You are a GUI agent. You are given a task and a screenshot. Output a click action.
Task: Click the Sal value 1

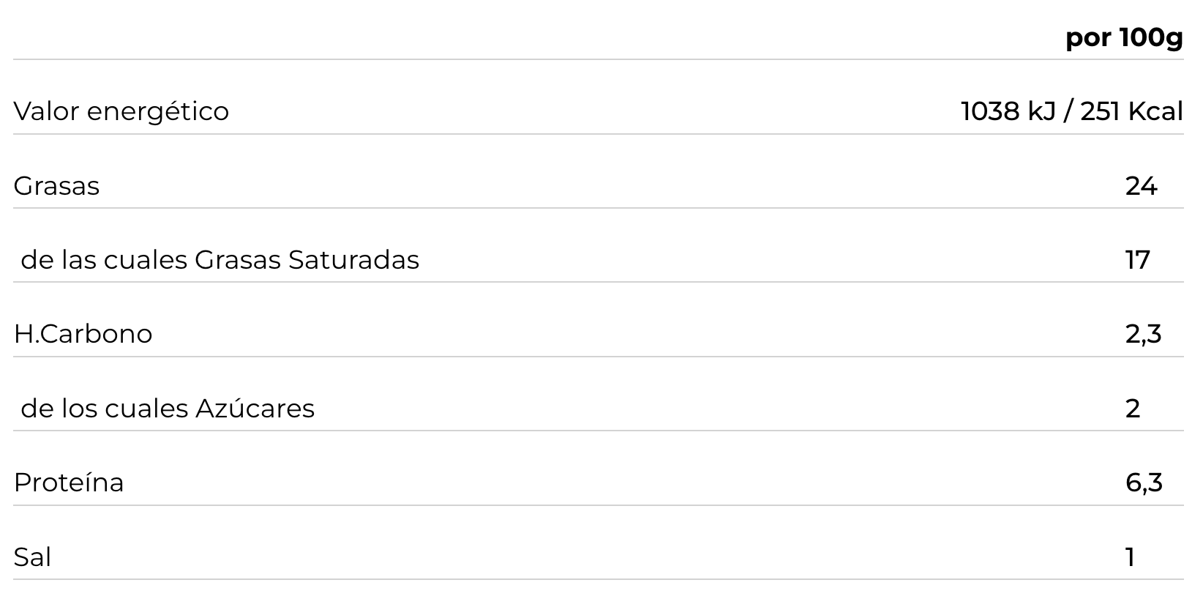tap(1131, 557)
